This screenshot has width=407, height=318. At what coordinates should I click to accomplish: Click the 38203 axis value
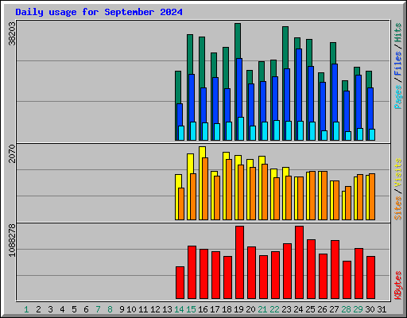pos(12,33)
